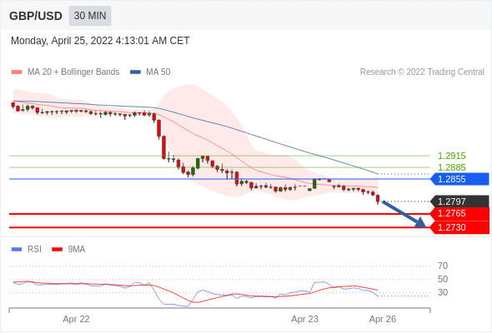
Task: Toggle the MA 50 legend label
Action: (x=158, y=72)
